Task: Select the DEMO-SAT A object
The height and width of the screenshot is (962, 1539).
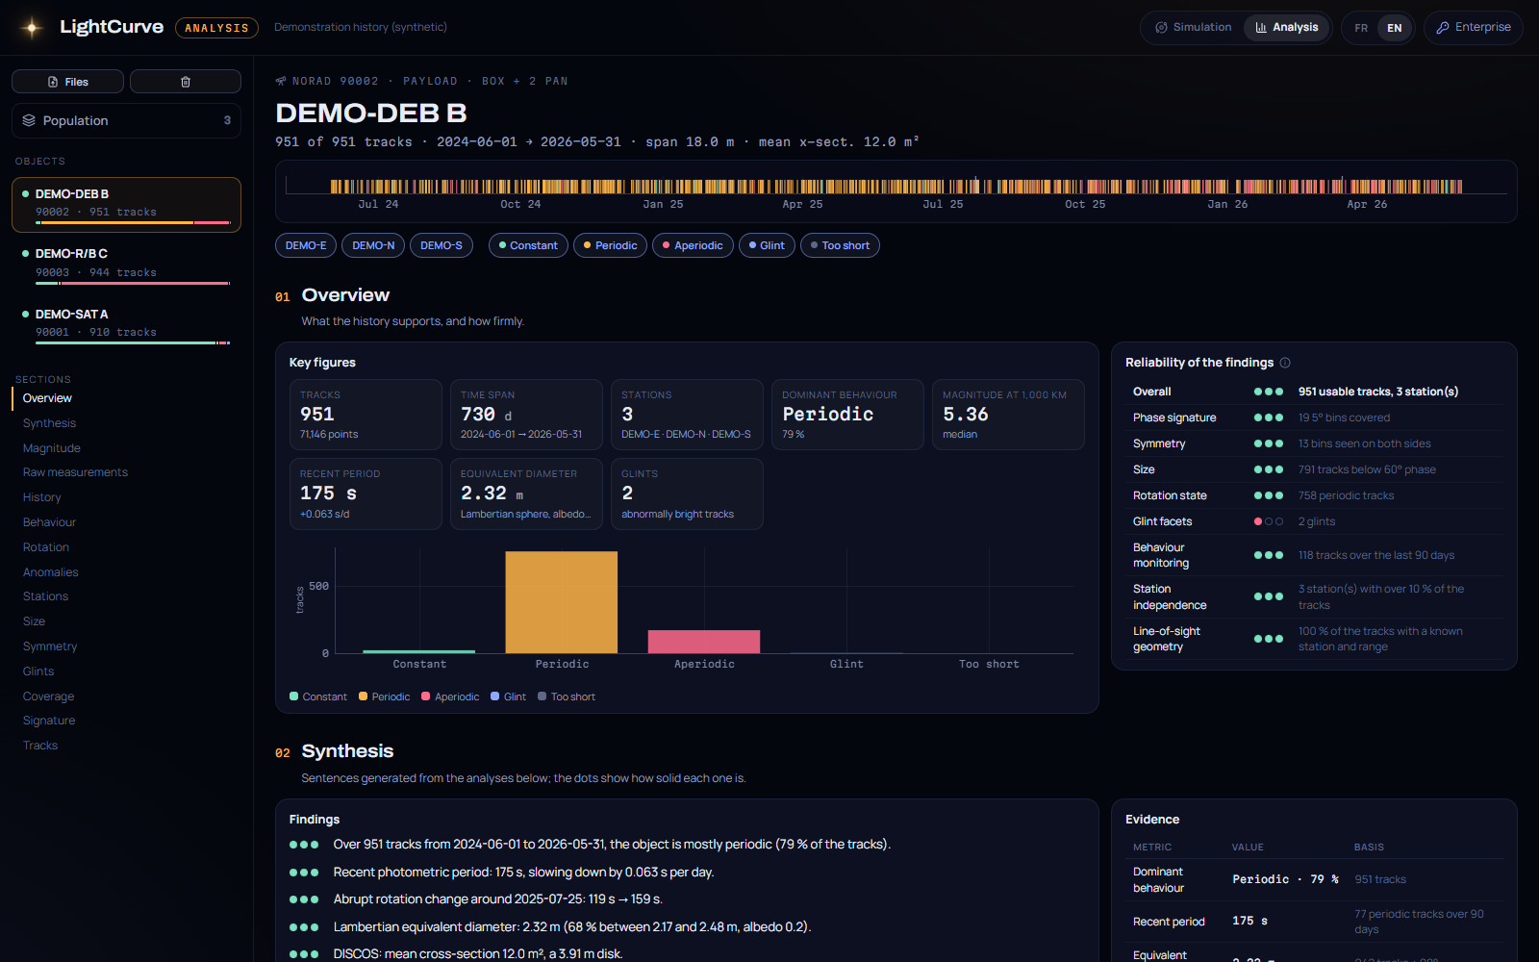Action: pos(126,324)
